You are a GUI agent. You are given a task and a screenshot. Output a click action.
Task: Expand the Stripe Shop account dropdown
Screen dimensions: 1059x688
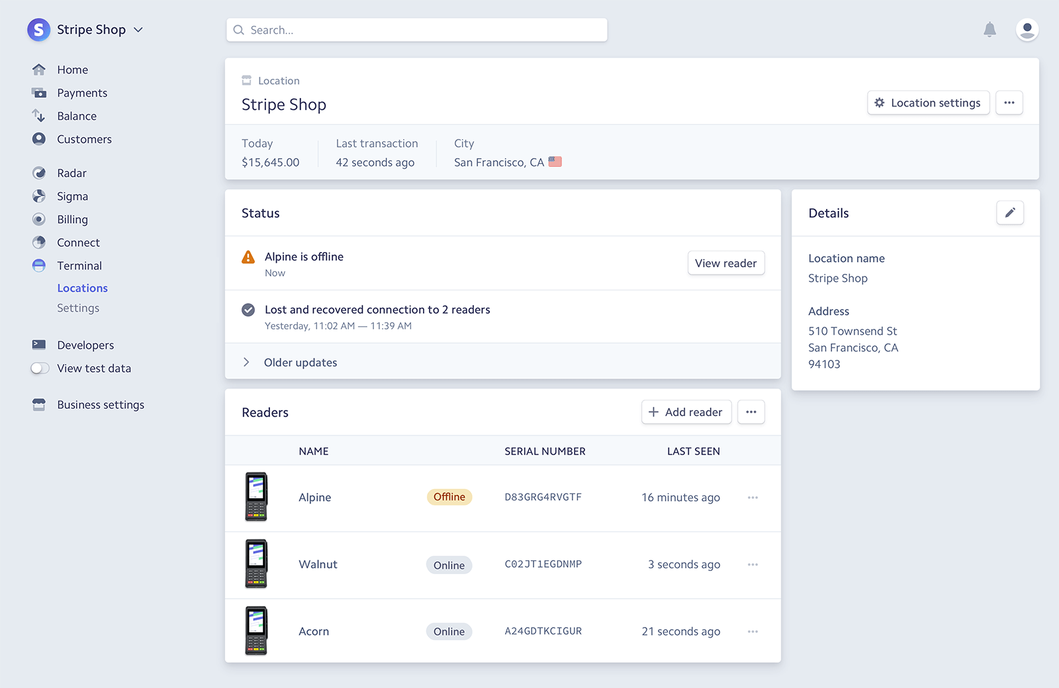coord(138,30)
